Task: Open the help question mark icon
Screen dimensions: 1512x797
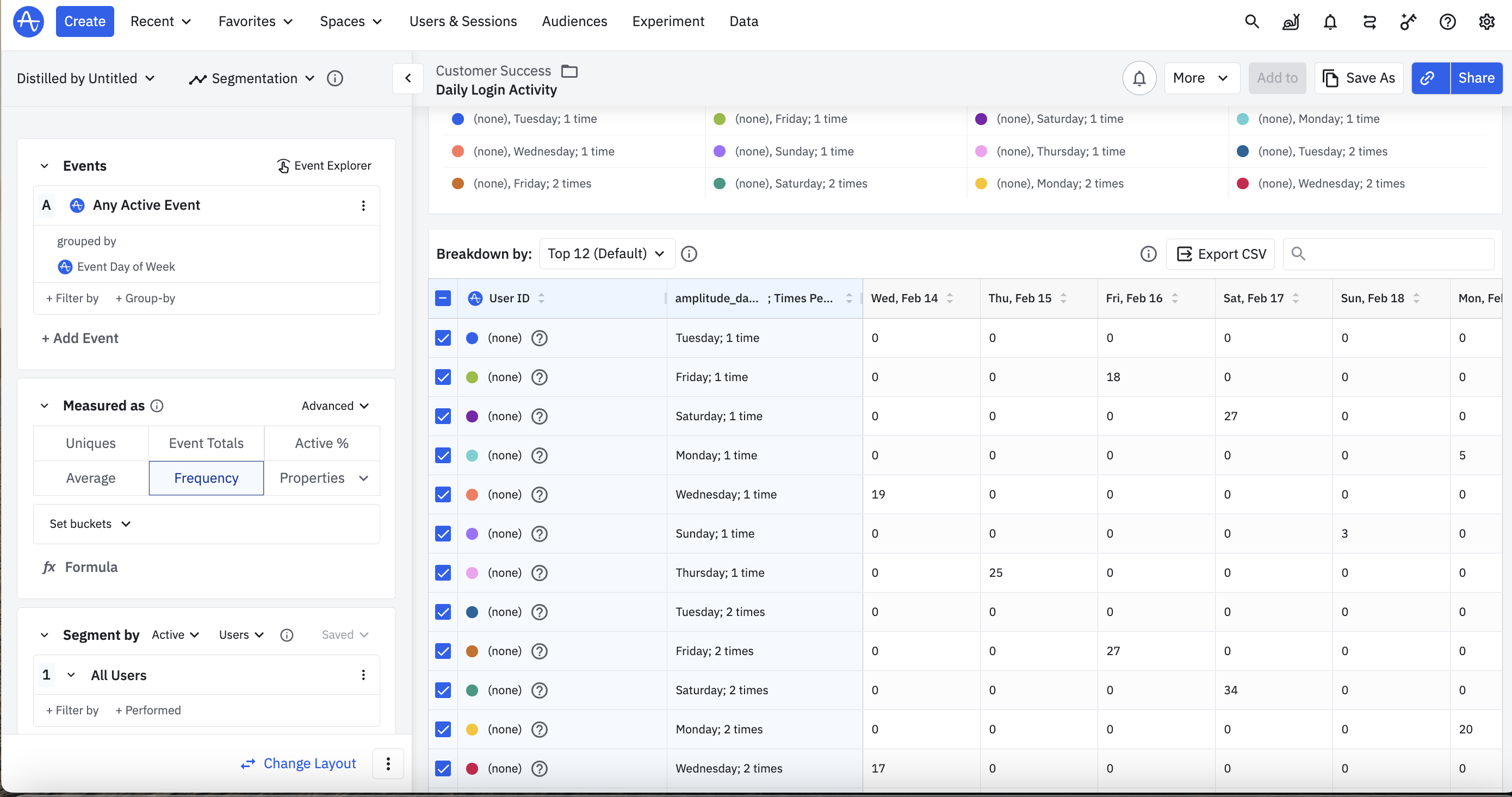Action: (1447, 22)
